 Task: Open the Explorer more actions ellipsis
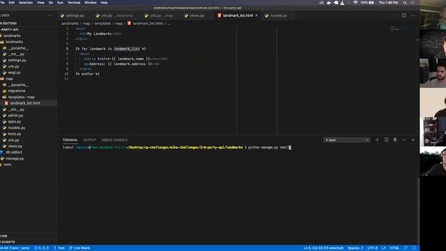coord(50,15)
